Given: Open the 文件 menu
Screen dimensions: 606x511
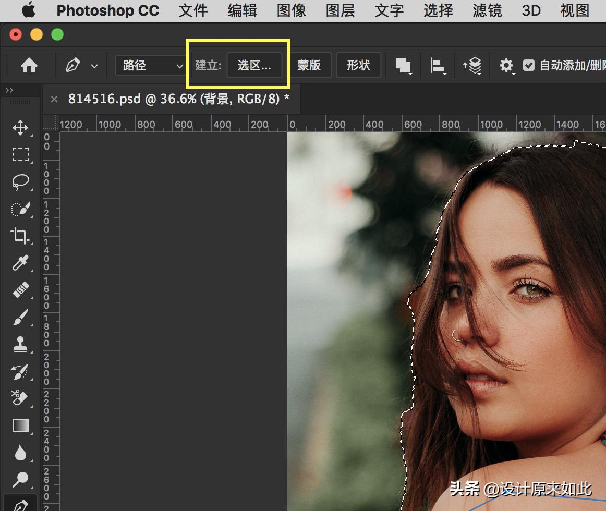Looking at the screenshot, I should click(193, 10).
